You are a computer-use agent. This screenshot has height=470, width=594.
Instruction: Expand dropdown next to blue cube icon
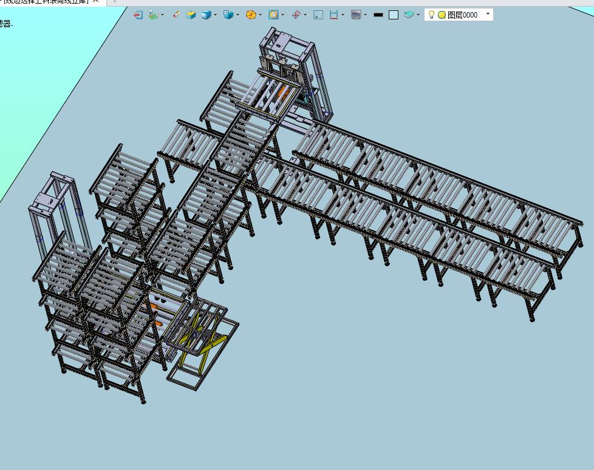[215, 15]
